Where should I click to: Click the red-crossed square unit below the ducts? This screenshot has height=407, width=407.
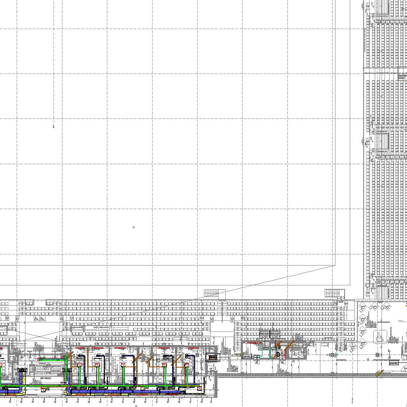tap(43, 390)
